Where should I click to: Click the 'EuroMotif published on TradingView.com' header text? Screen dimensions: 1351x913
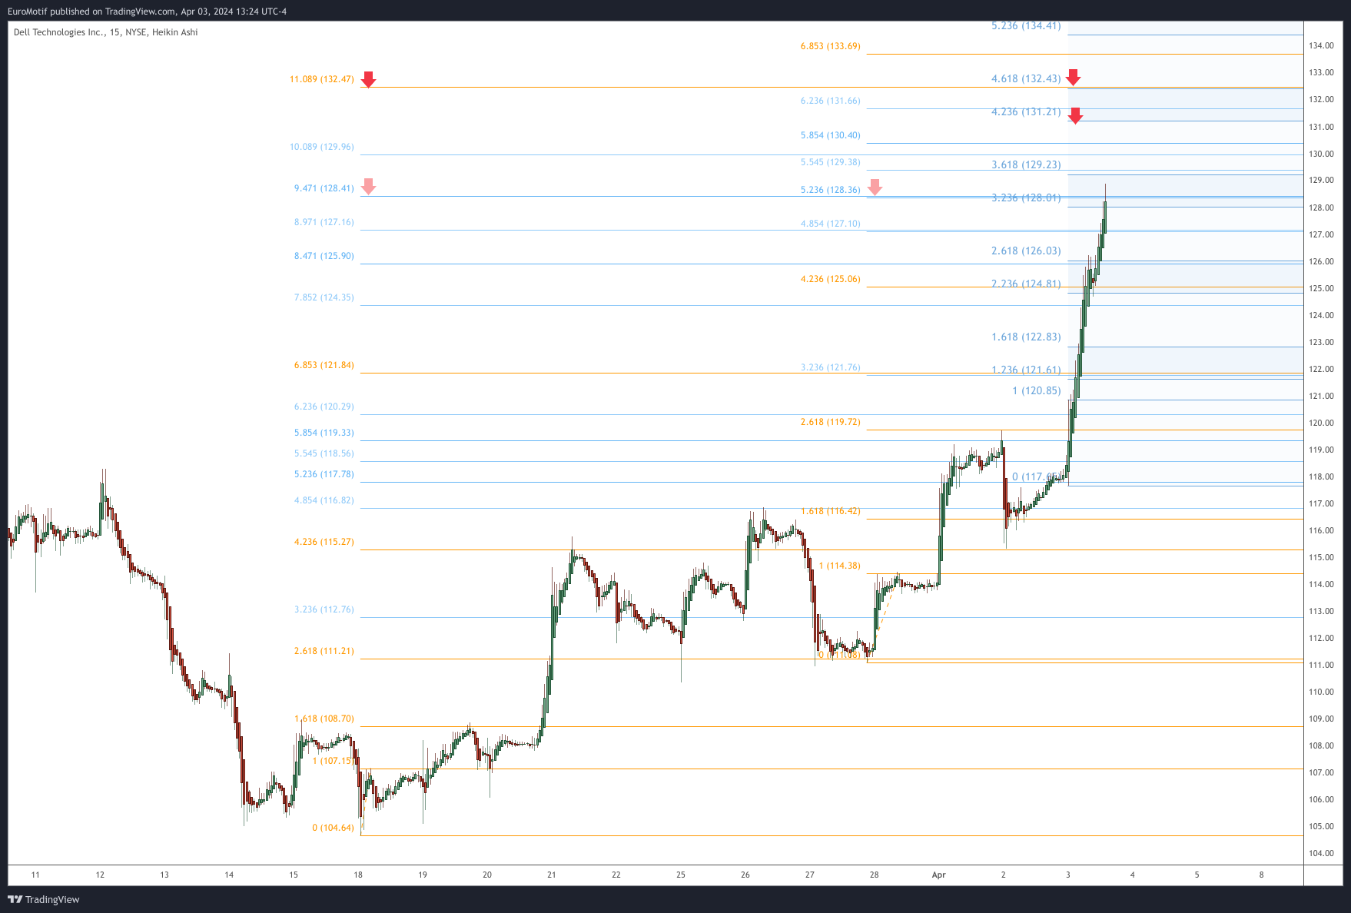point(91,12)
